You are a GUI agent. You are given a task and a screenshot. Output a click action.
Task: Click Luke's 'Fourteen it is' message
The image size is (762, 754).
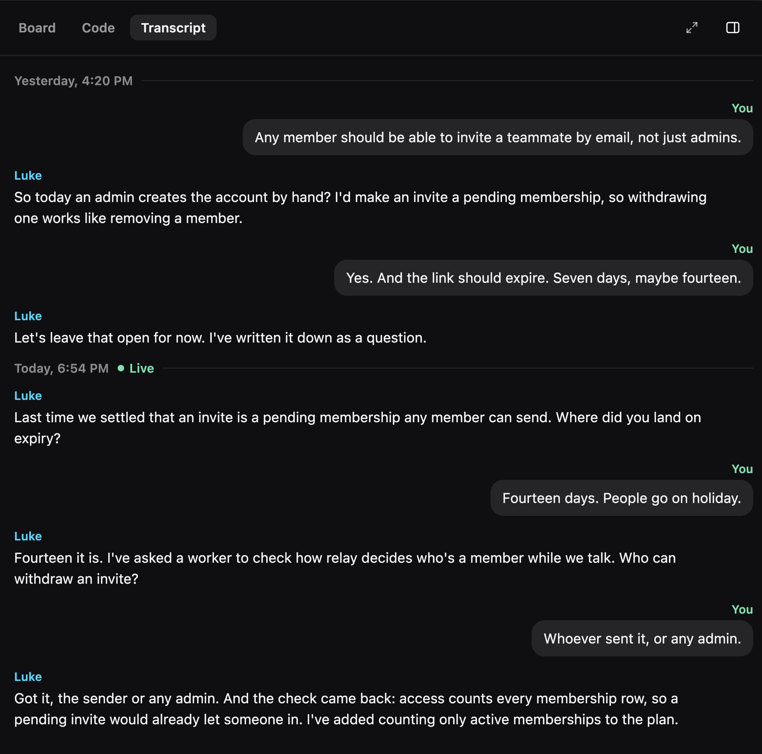(x=345, y=568)
